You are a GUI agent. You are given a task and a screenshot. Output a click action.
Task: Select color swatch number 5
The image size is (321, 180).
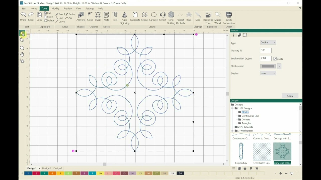point(60,173)
